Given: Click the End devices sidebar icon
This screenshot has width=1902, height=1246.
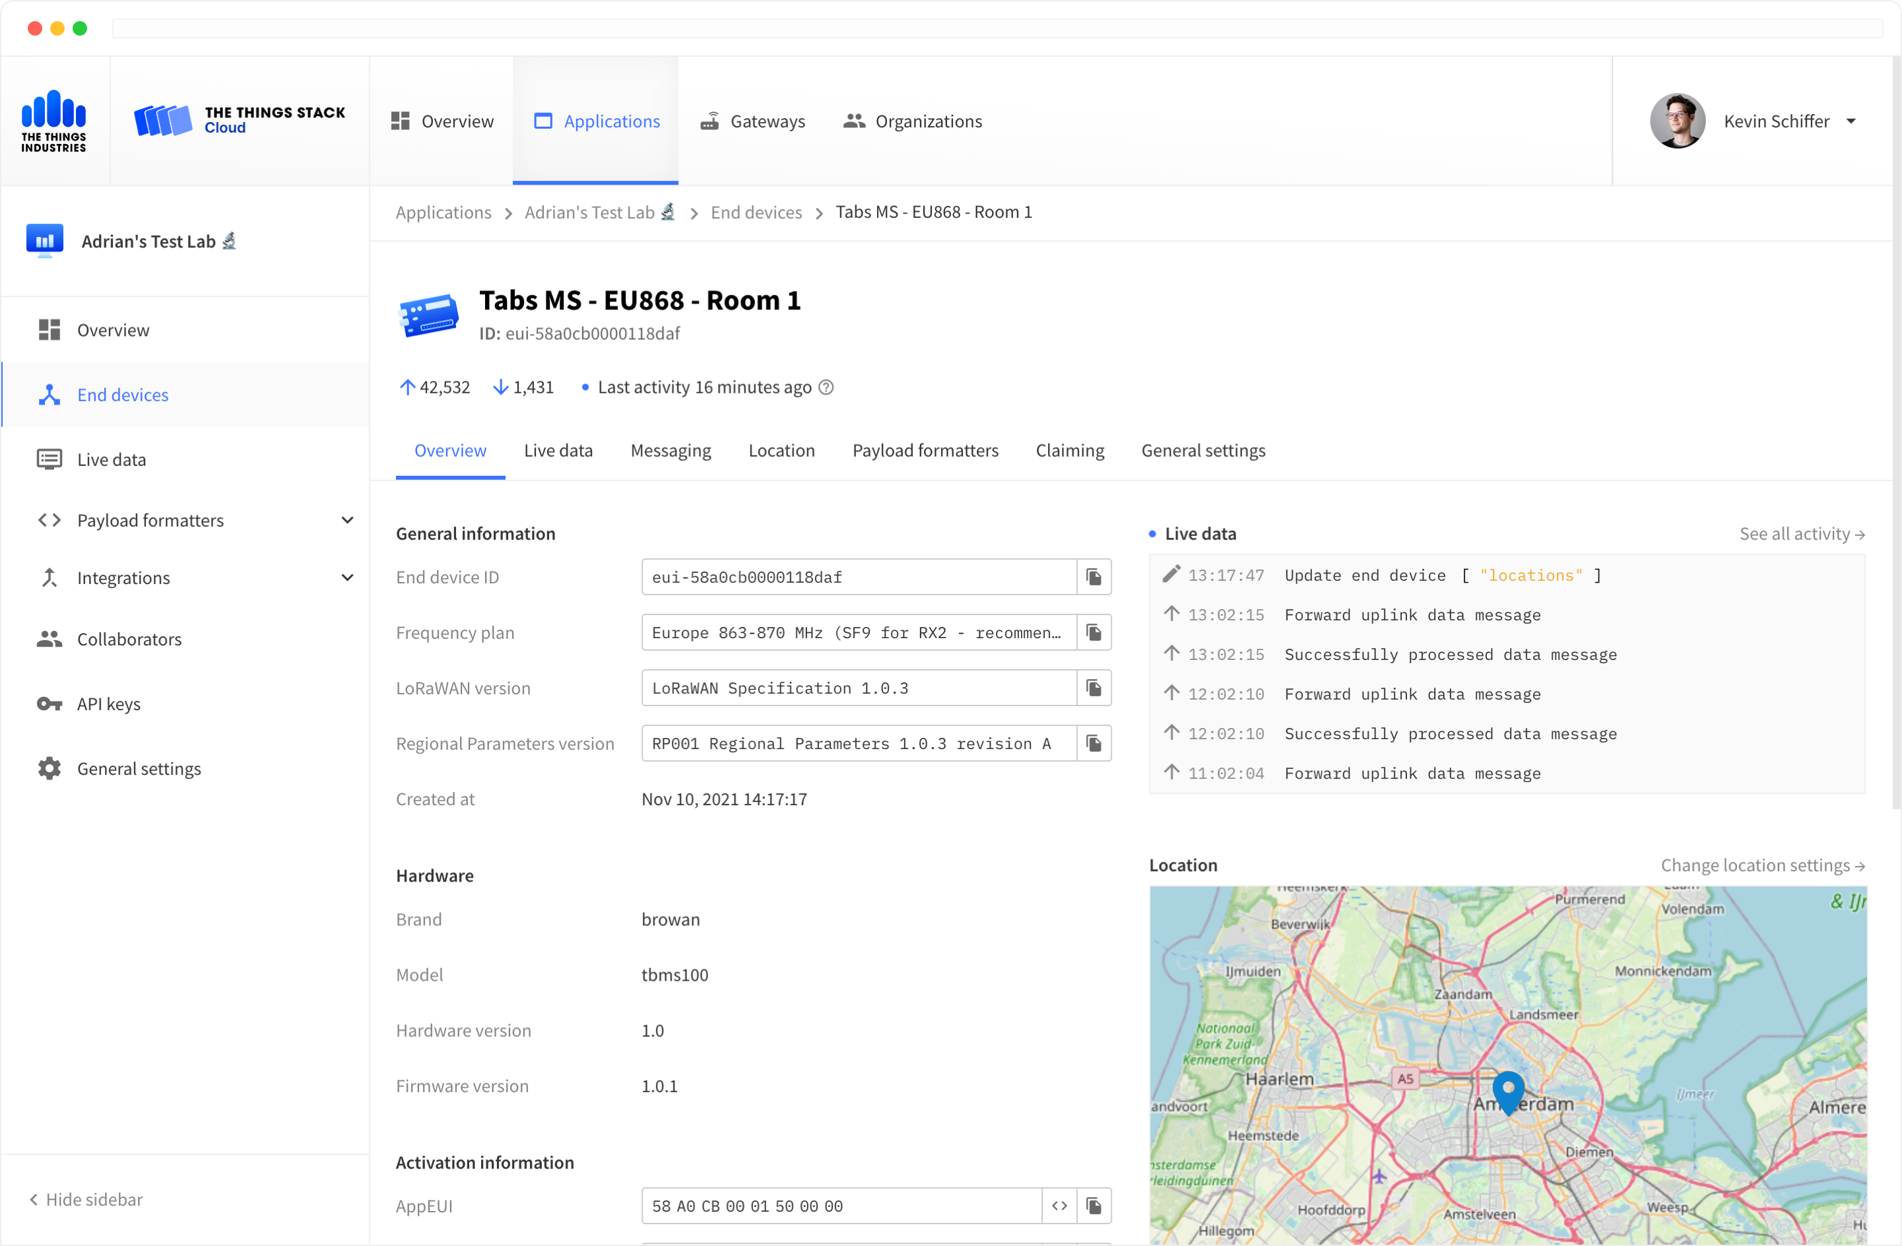Looking at the screenshot, I should tap(50, 393).
